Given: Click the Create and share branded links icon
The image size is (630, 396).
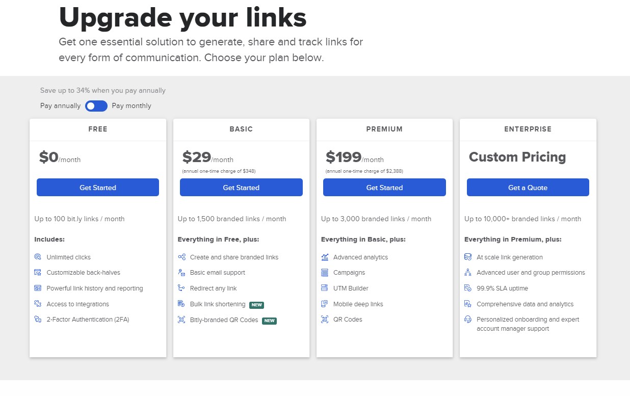Looking at the screenshot, I should pos(181,257).
